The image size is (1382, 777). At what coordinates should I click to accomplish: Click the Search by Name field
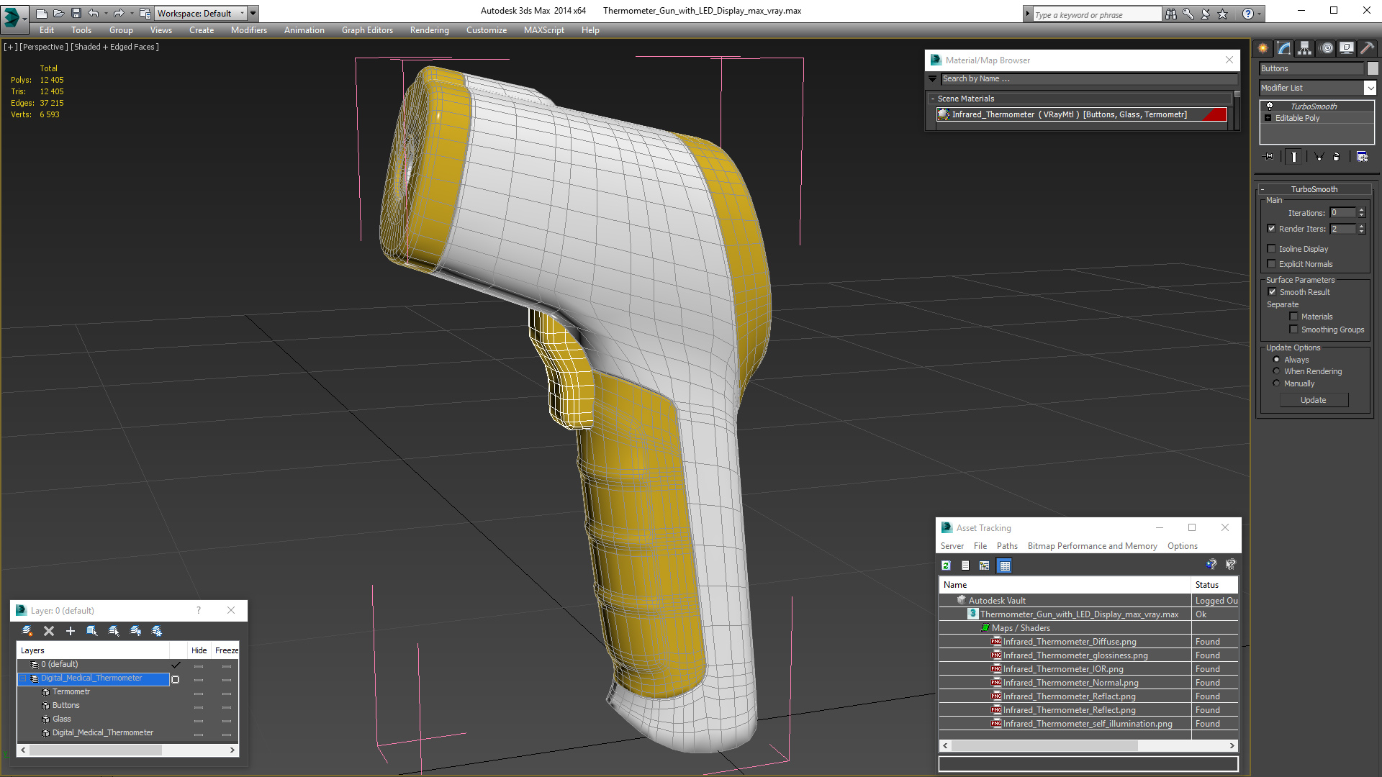point(1088,79)
